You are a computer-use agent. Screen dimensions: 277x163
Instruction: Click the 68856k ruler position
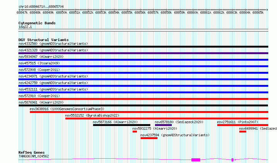tap(140, 13)
